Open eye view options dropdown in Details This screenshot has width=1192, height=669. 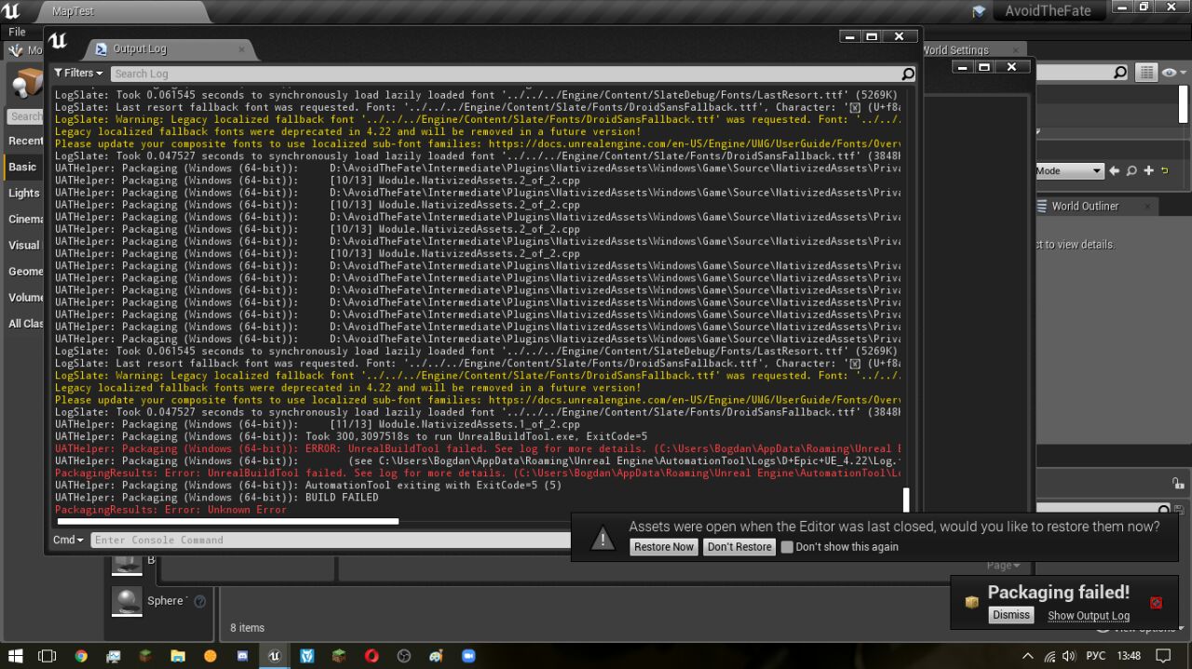[x=1172, y=73]
